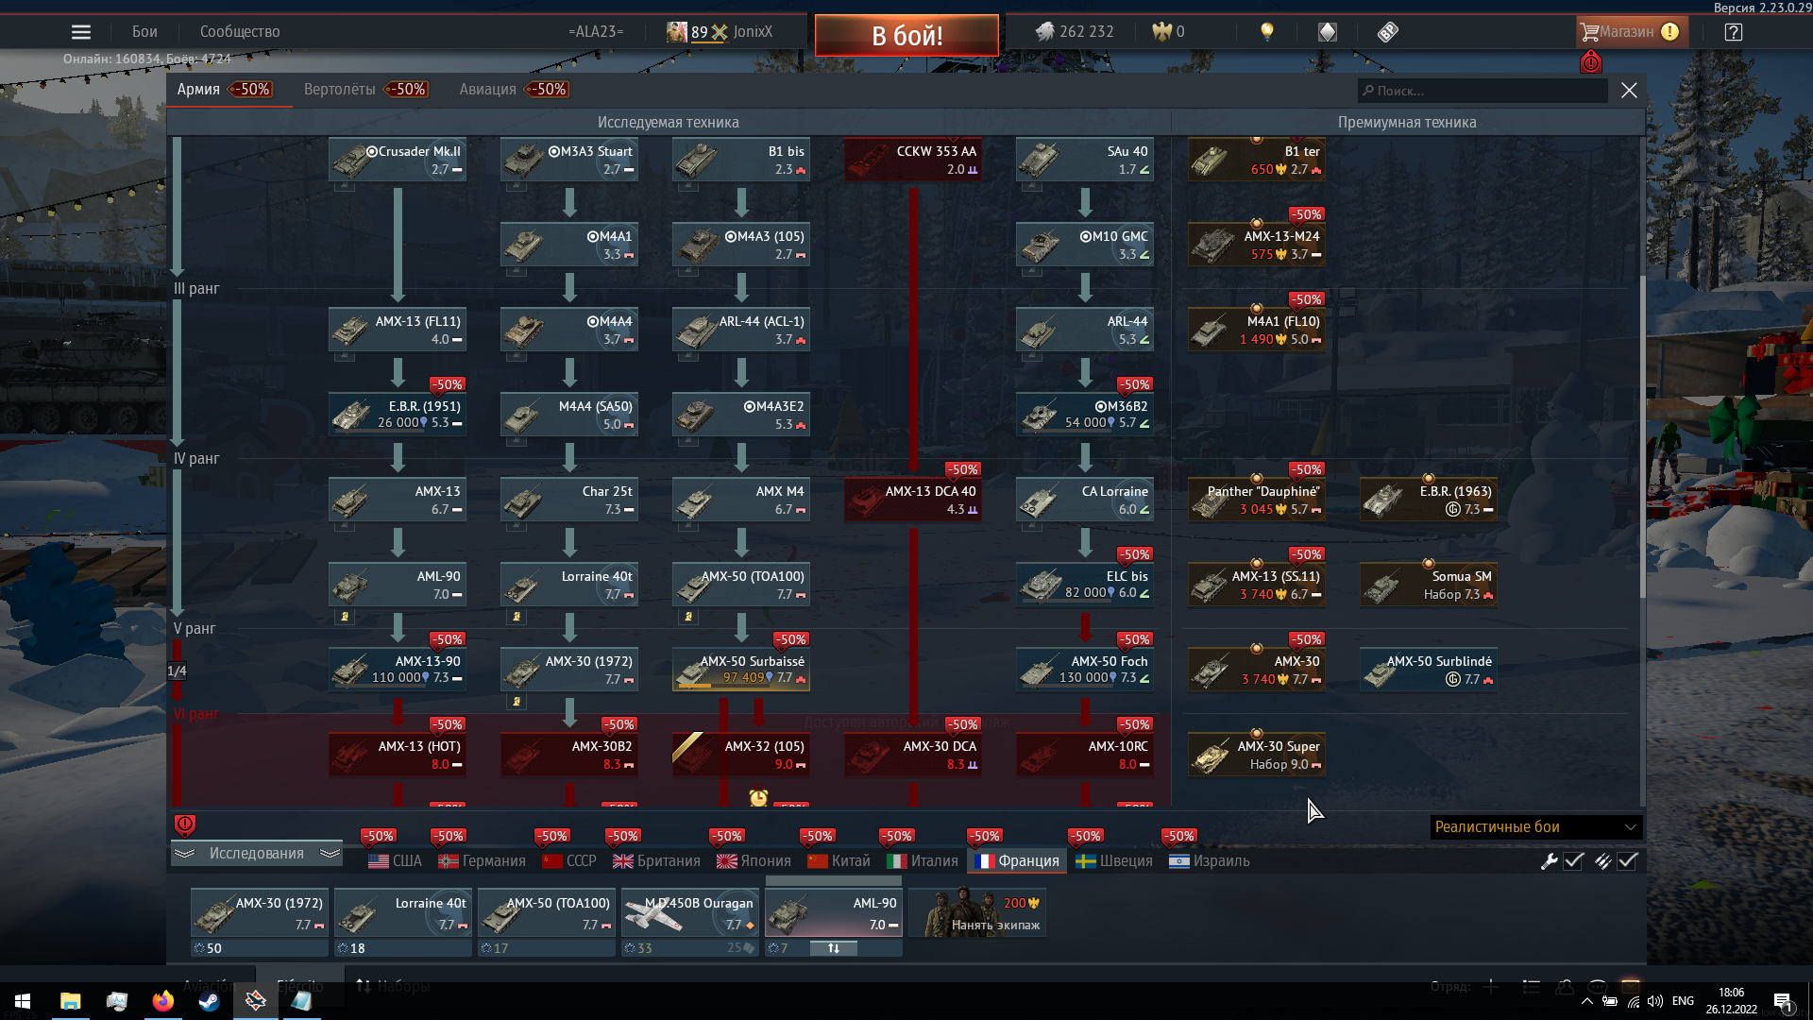
Task: Close the research tree window
Action: [x=1629, y=91]
